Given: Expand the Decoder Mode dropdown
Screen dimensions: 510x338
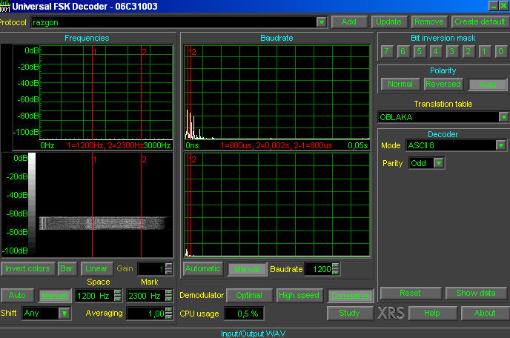Looking at the screenshot, I should click(x=501, y=145).
